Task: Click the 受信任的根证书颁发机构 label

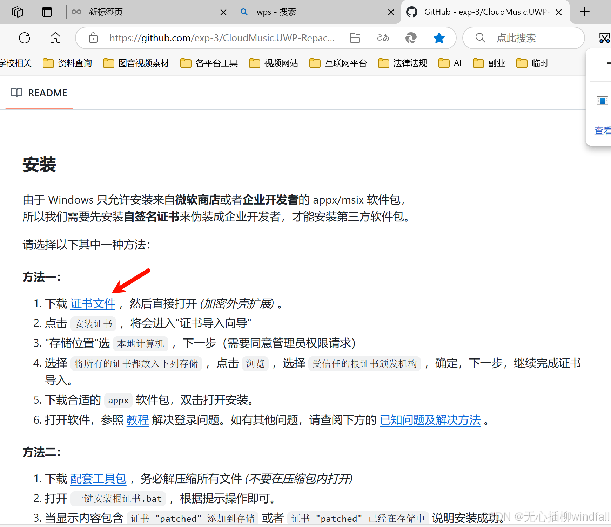Action: click(x=365, y=363)
